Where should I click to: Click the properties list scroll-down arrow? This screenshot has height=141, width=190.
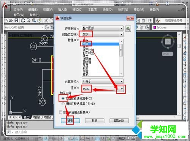pos(121,74)
